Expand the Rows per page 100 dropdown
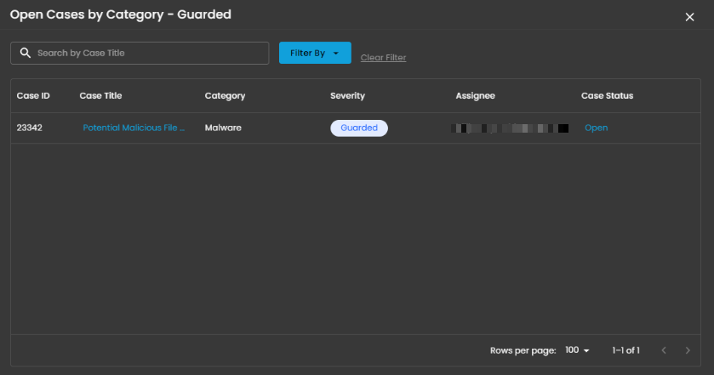 click(x=578, y=350)
